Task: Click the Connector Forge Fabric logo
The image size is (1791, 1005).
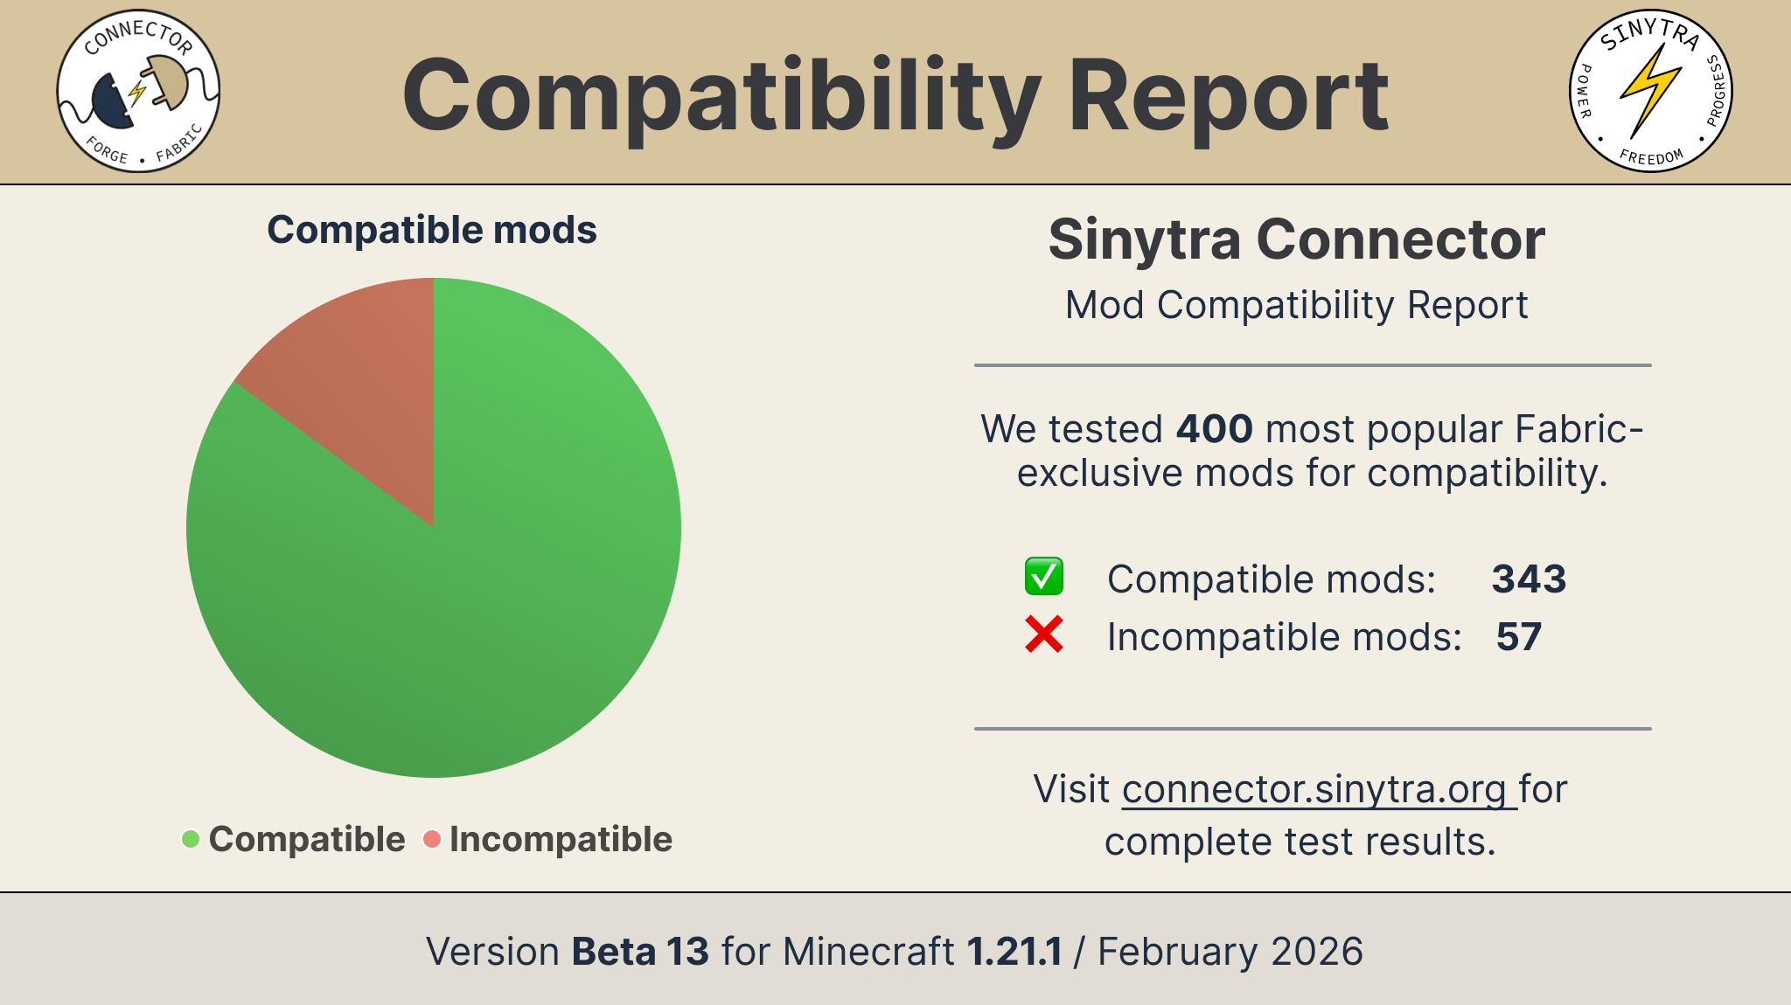Action: tap(138, 91)
